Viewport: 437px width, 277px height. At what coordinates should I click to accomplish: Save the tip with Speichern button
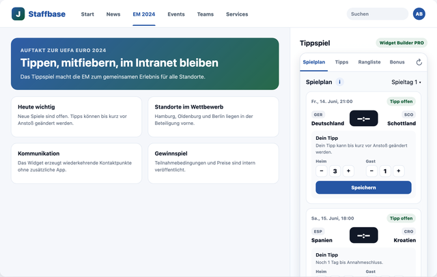pos(363,188)
